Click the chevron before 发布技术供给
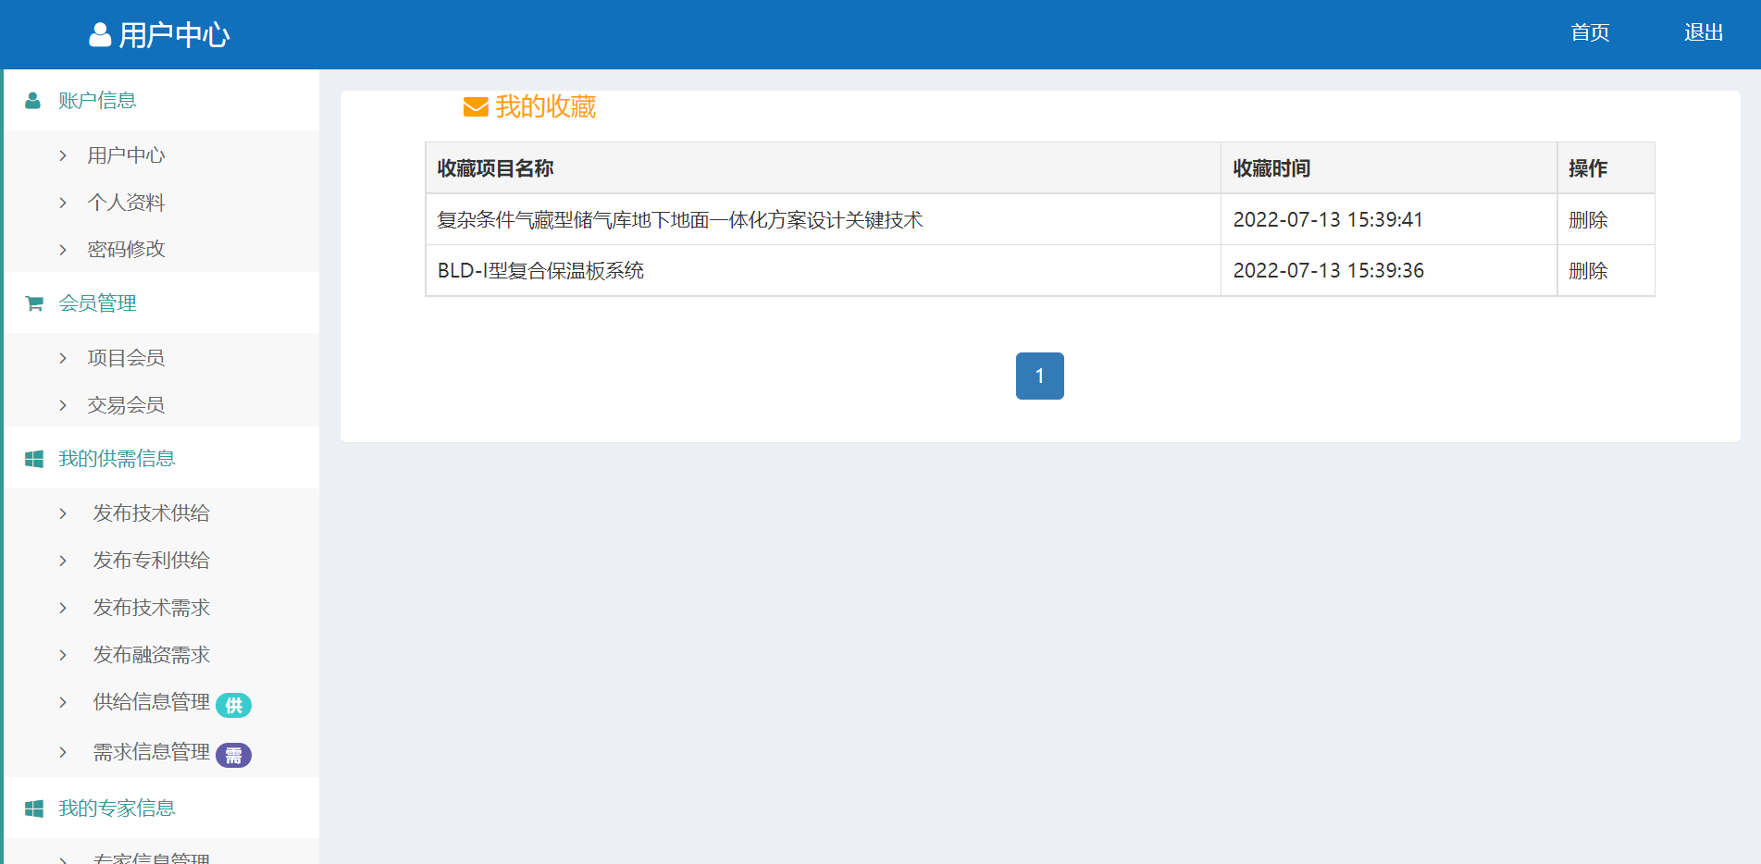 click(63, 513)
